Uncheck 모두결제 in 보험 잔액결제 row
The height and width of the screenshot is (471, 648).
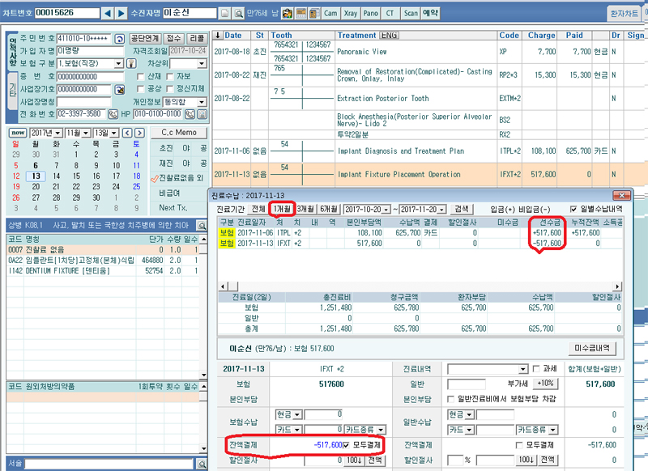pyautogui.click(x=347, y=444)
